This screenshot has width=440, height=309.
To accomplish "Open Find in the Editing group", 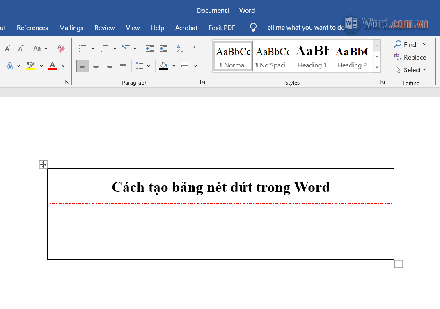I will tap(409, 44).
